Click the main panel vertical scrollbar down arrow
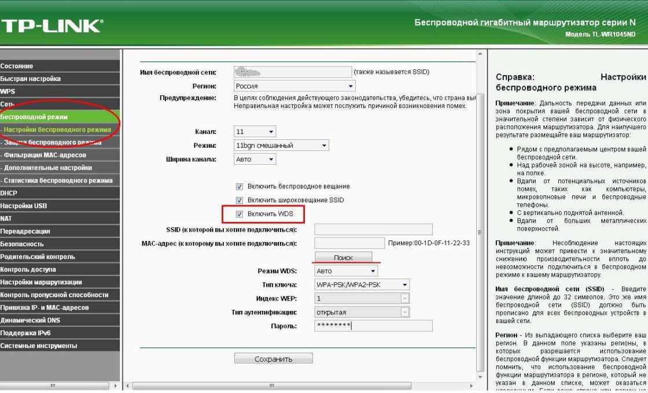 pyautogui.click(x=479, y=376)
